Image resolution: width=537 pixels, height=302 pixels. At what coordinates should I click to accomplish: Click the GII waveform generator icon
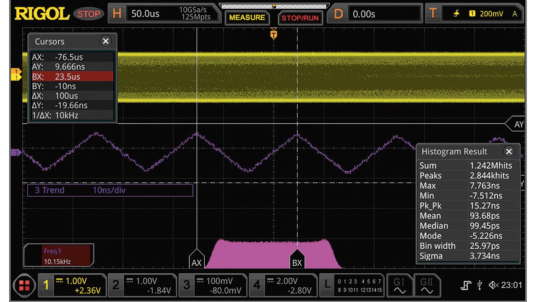pos(427,286)
